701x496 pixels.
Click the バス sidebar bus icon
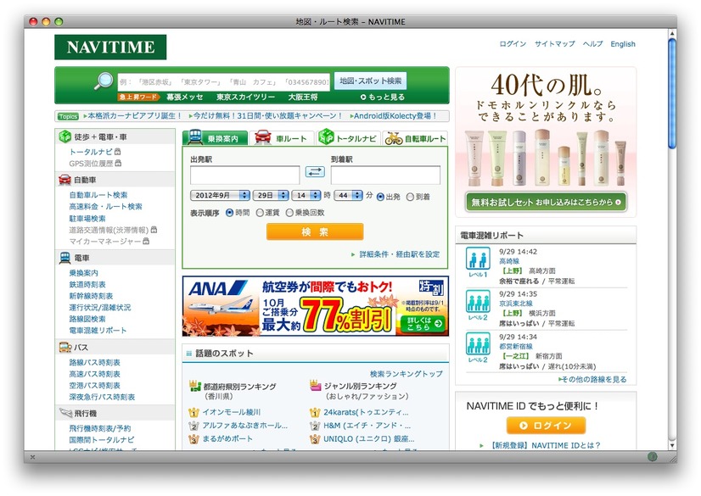(x=64, y=347)
